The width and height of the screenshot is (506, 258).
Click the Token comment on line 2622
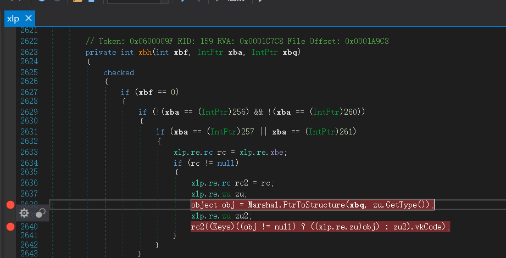click(x=237, y=41)
